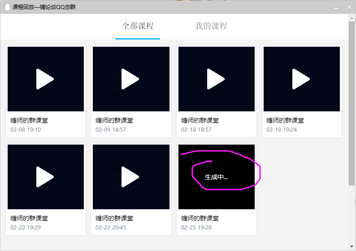Open the 生成中... course thumbnail
Viewport: 356px width, 251px height.
pyautogui.click(x=217, y=177)
